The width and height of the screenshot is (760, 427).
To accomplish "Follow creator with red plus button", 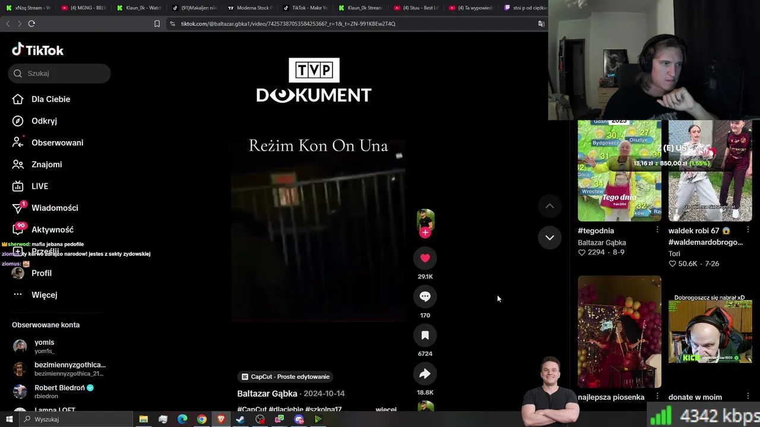I will pos(425,232).
